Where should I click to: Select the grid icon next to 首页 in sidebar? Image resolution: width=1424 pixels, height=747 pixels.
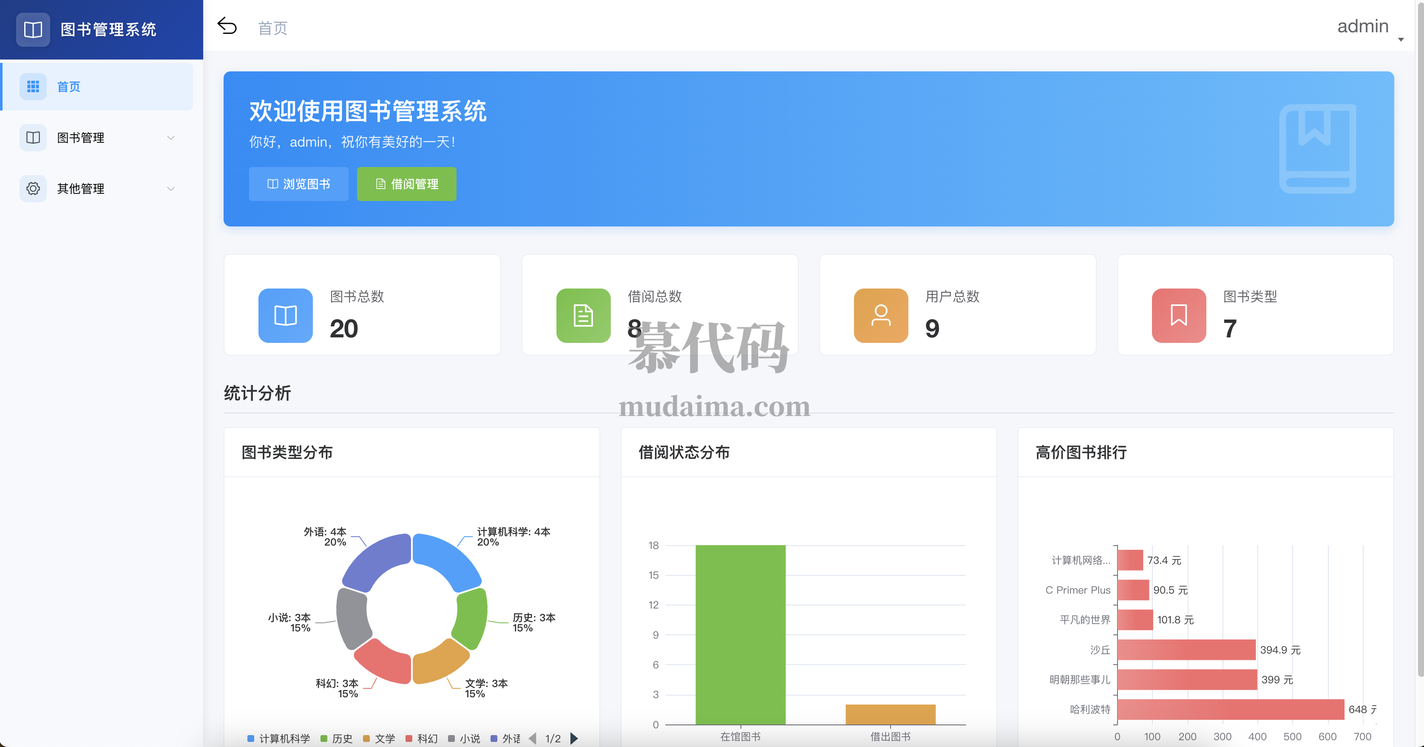33,87
